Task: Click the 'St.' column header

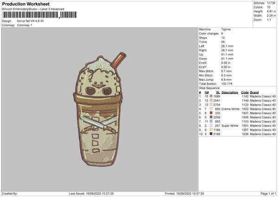Action: [x=218, y=92]
